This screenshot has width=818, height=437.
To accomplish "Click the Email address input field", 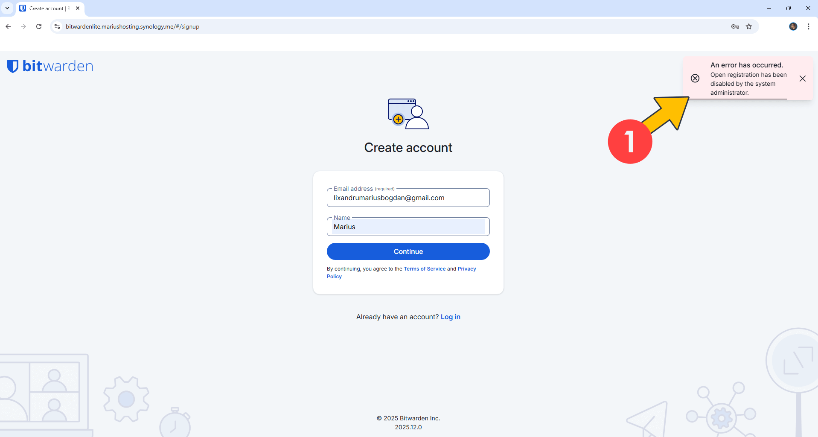I will (x=408, y=198).
